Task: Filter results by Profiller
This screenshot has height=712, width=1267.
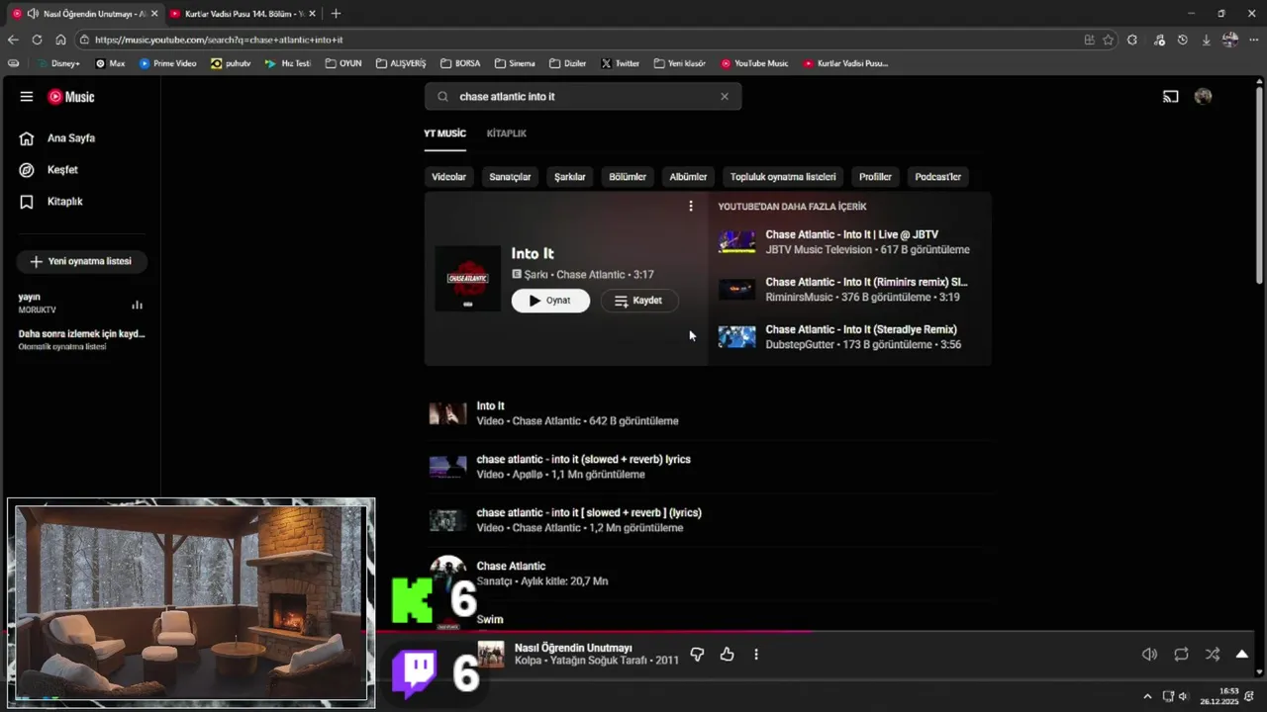Action: coord(875,177)
